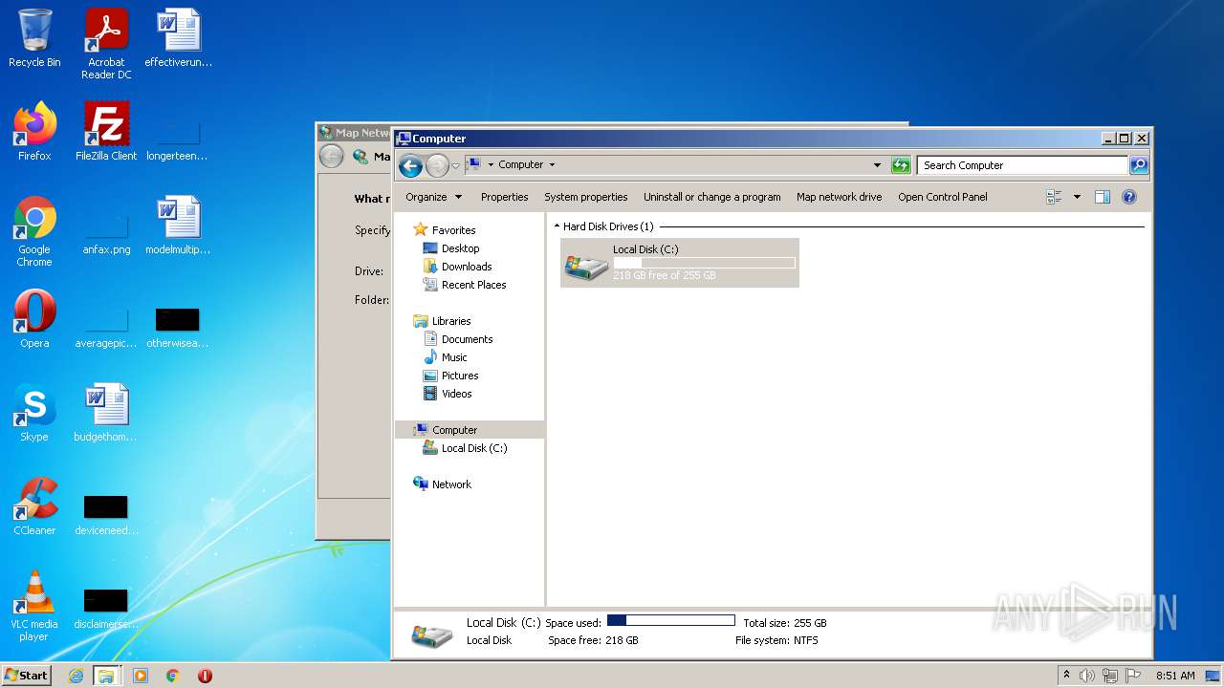Open the Windows Start menu
Viewport: 1224px width, 688px height.
[27, 675]
